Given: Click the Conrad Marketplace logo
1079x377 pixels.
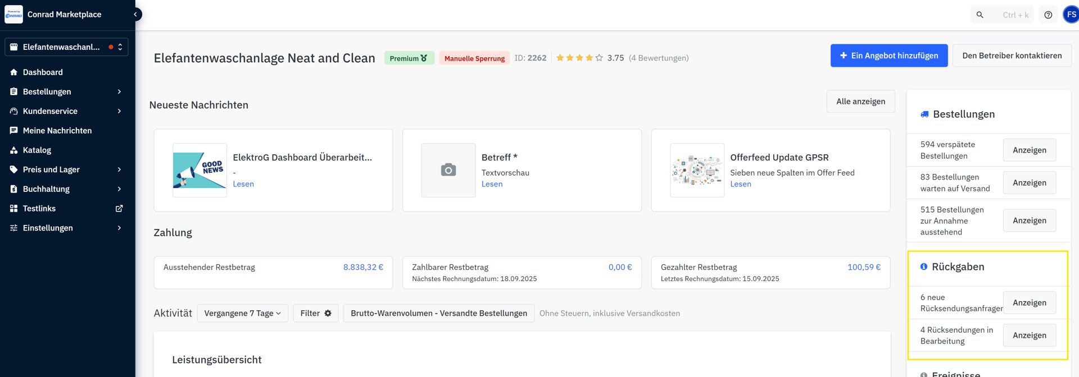Looking at the screenshot, I should (13, 15).
